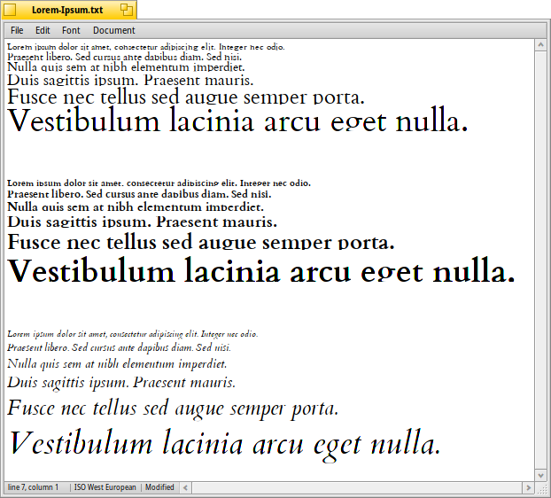Click the vertical scrollbar down arrow

540,475
